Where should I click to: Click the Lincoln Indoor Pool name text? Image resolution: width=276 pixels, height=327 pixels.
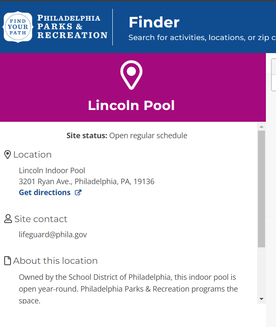coord(52,171)
